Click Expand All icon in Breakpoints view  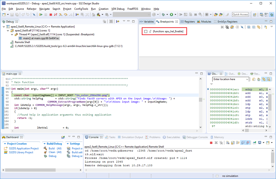[x=249, y=27]
